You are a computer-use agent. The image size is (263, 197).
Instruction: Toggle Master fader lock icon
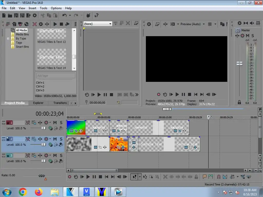pyautogui.click(x=239, y=102)
